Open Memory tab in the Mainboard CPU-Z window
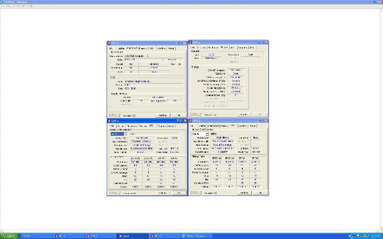 143,48
